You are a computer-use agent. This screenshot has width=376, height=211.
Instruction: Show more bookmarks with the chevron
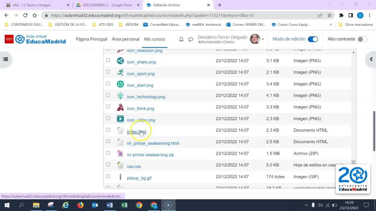point(331,25)
